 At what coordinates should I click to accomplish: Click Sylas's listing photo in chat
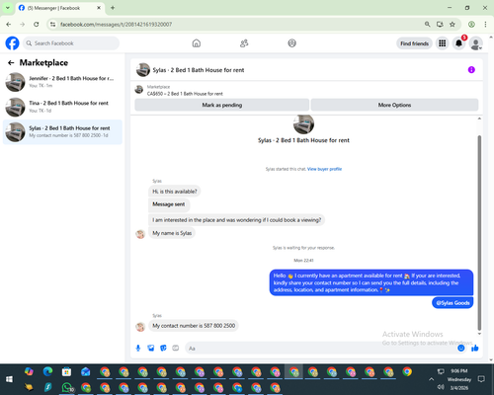pos(303,124)
